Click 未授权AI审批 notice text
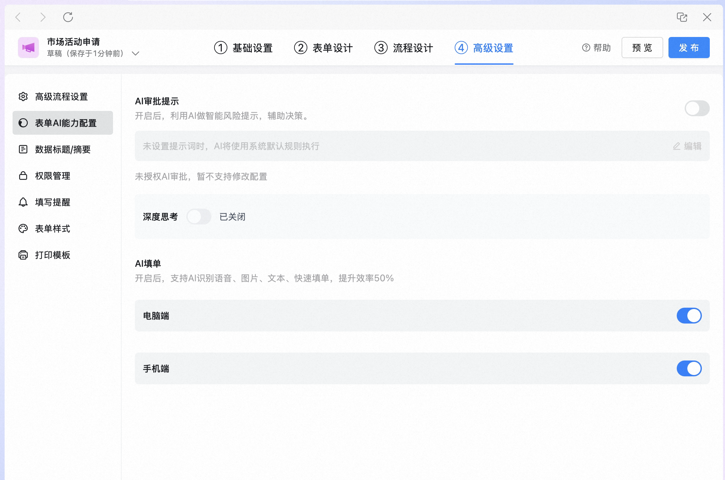Image resolution: width=725 pixels, height=480 pixels. tap(201, 177)
